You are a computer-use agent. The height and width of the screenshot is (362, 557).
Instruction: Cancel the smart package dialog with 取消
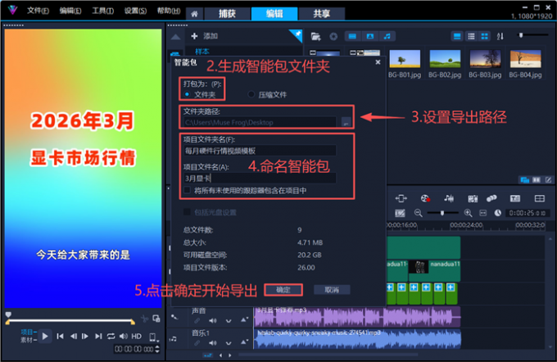[332, 290]
